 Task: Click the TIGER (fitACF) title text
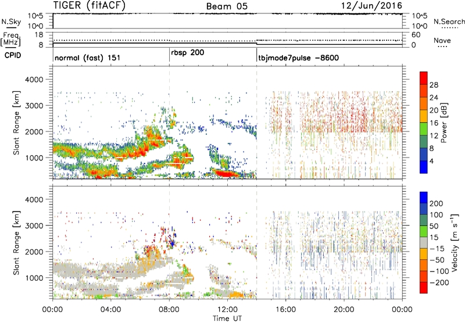[90, 5]
